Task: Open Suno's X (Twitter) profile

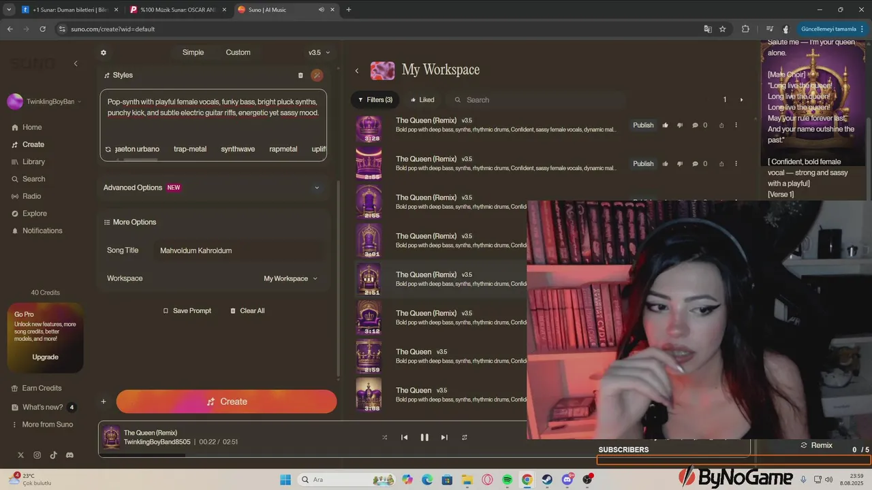Action: (x=20, y=455)
